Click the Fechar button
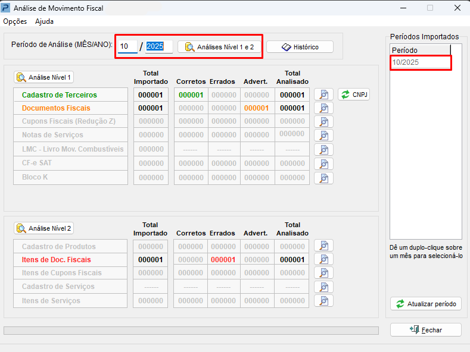Viewport: 470px width, 352px height. point(425,329)
